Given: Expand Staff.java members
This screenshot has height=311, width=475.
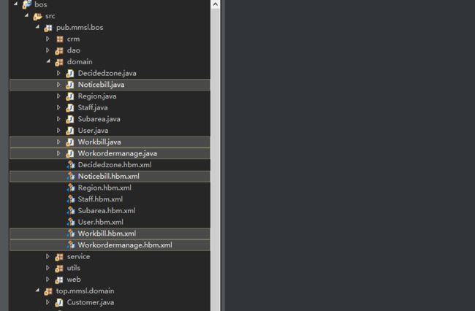Looking at the screenshot, I should (58, 107).
